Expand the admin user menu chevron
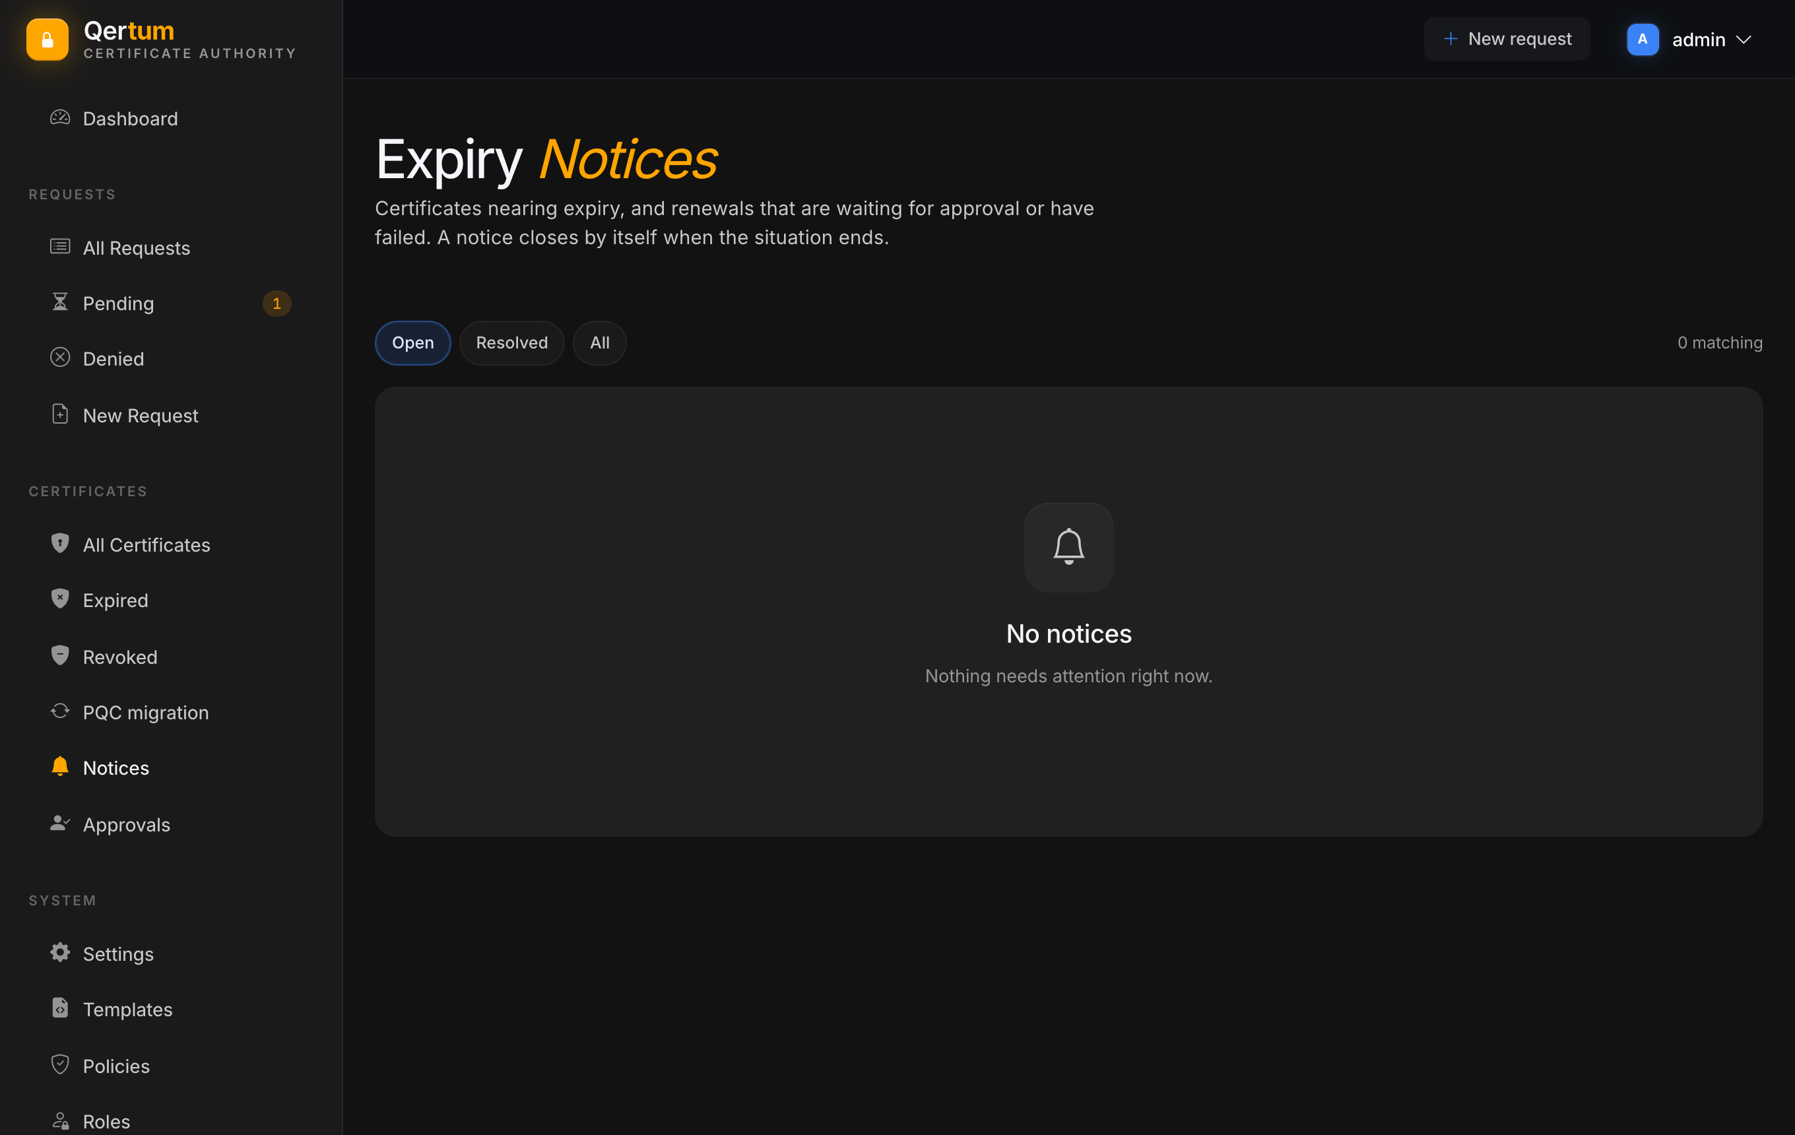1795x1135 pixels. coord(1744,40)
